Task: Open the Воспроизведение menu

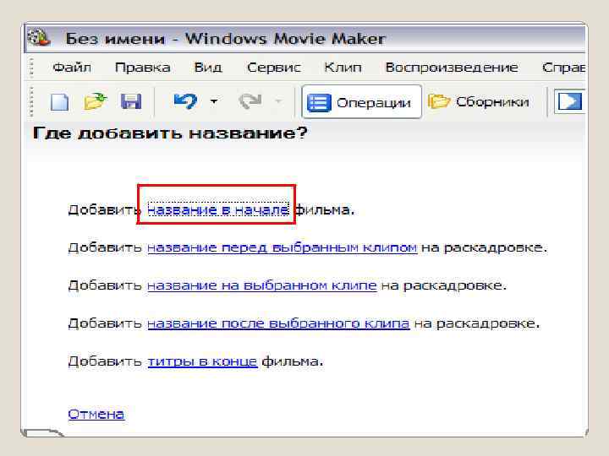Action: point(452,68)
